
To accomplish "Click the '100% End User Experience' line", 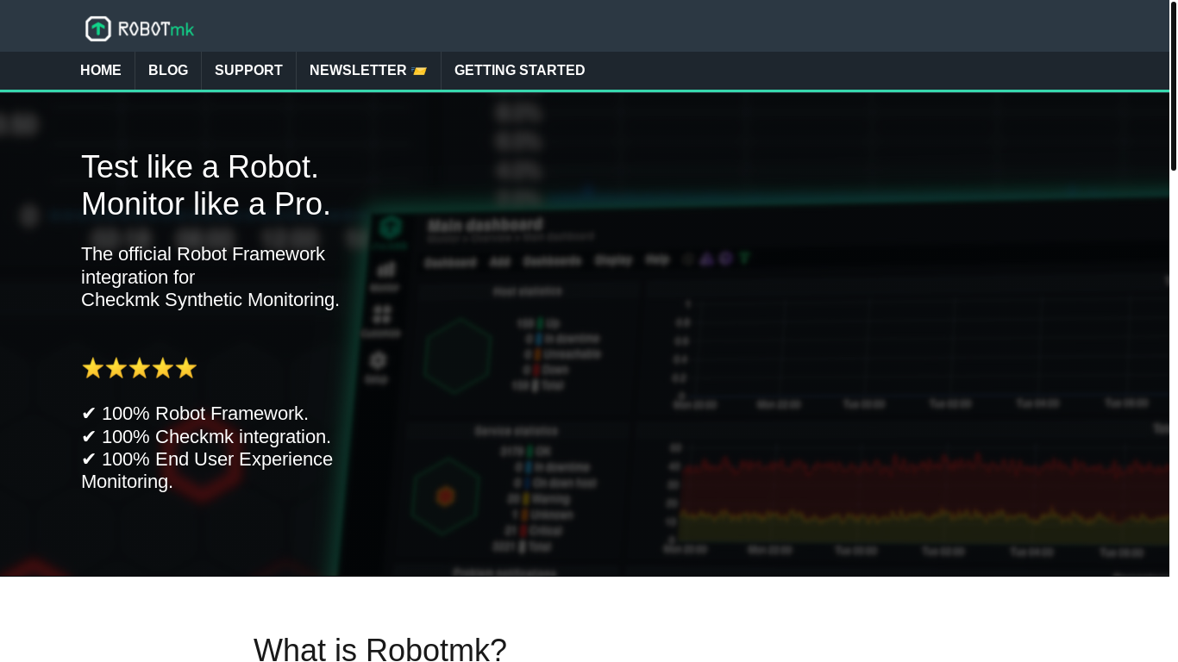I will pyautogui.click(x=207, y=459).
